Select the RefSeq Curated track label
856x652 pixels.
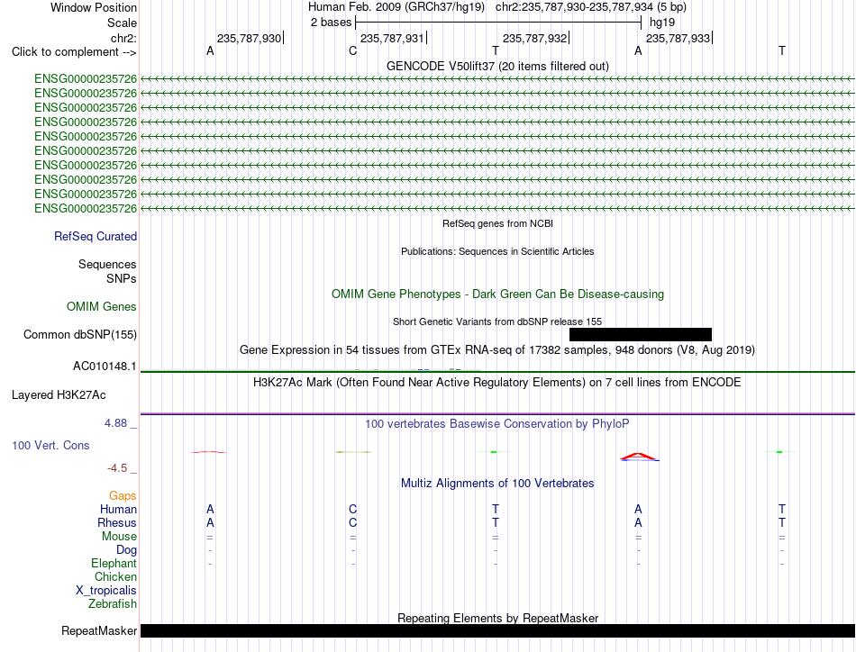click(x=95, y=236)
